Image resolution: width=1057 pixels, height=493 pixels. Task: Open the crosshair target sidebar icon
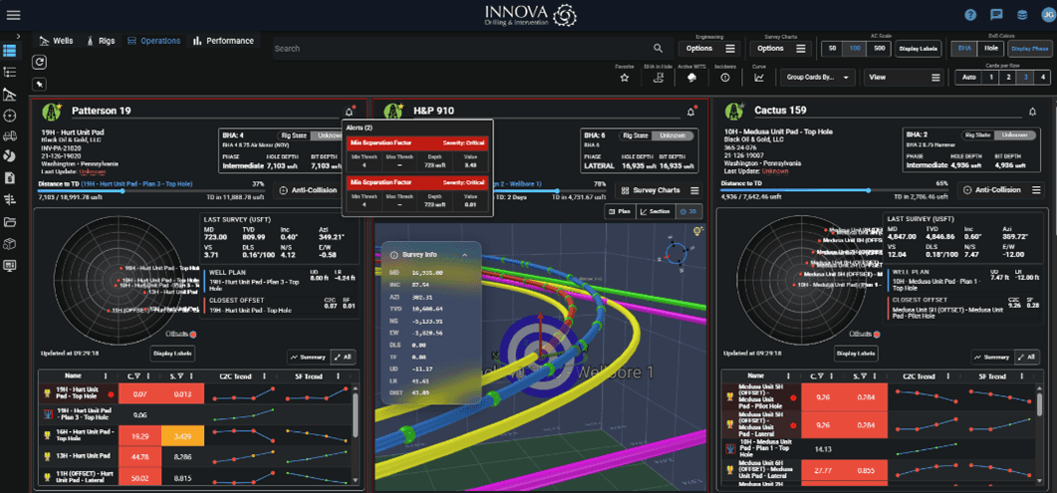tap(9, 116)
